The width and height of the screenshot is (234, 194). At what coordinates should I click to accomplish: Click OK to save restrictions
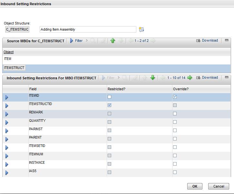pyautogui.click(x=195, y=186)
